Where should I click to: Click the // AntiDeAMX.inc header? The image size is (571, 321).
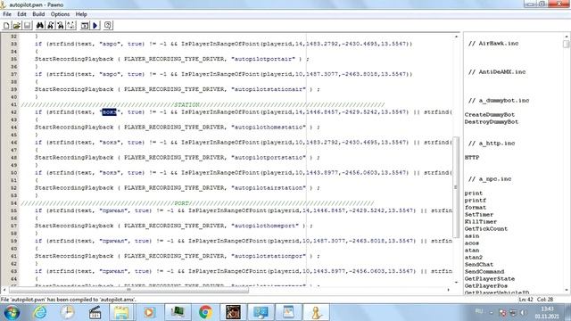point(497,72)
